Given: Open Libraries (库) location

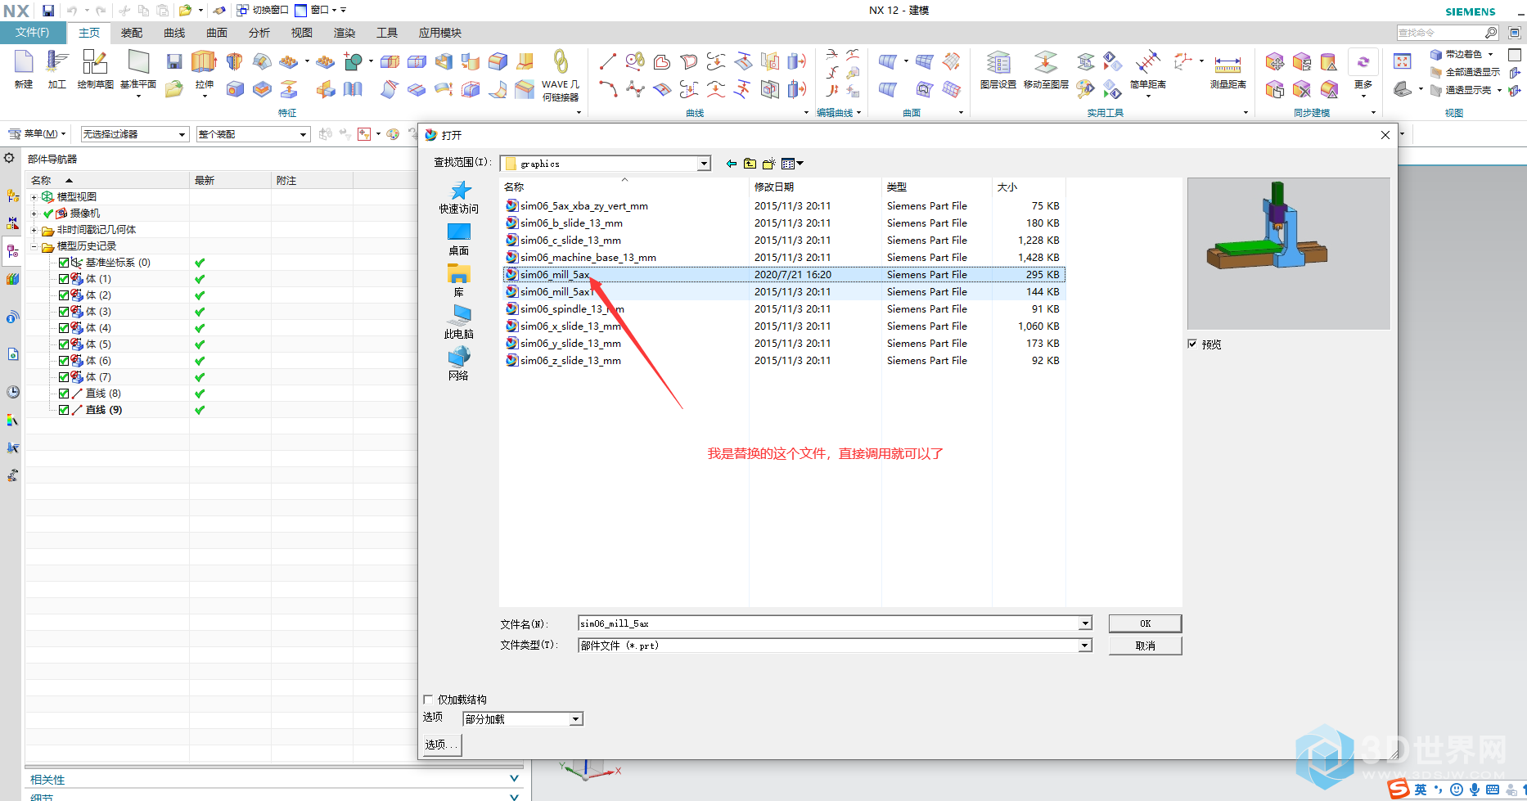Looking at the screenshot, I should pyautogui.click(x=459, y=281).
